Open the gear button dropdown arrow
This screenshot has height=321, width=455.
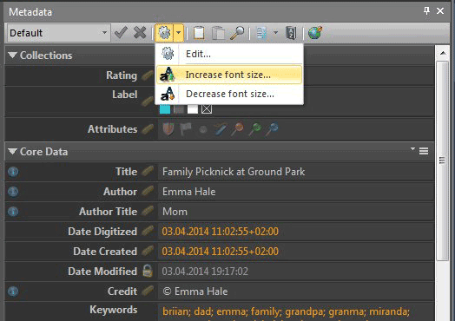[x=179, y=33]
